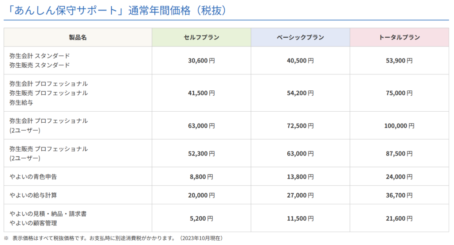Viewport: 454px width, 245px height.
Task: Click 弥生会計 スタンダード product name
Action: (x=39, y=56)
